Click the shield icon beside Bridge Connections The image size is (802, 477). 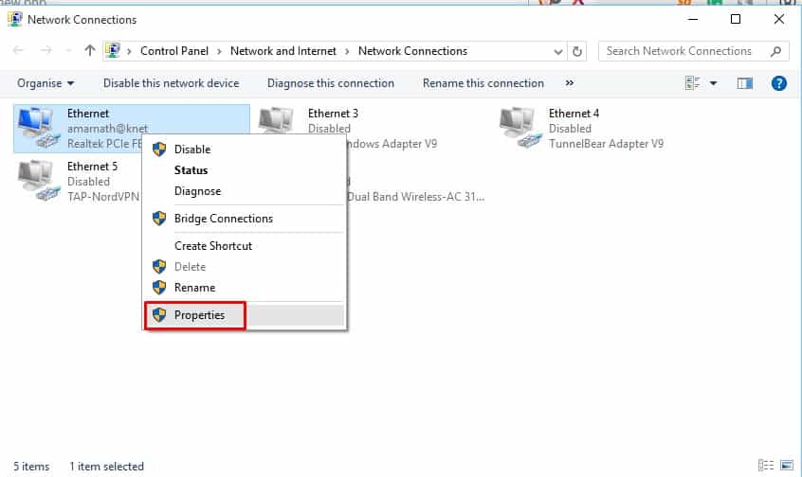(x=159, y=219)
